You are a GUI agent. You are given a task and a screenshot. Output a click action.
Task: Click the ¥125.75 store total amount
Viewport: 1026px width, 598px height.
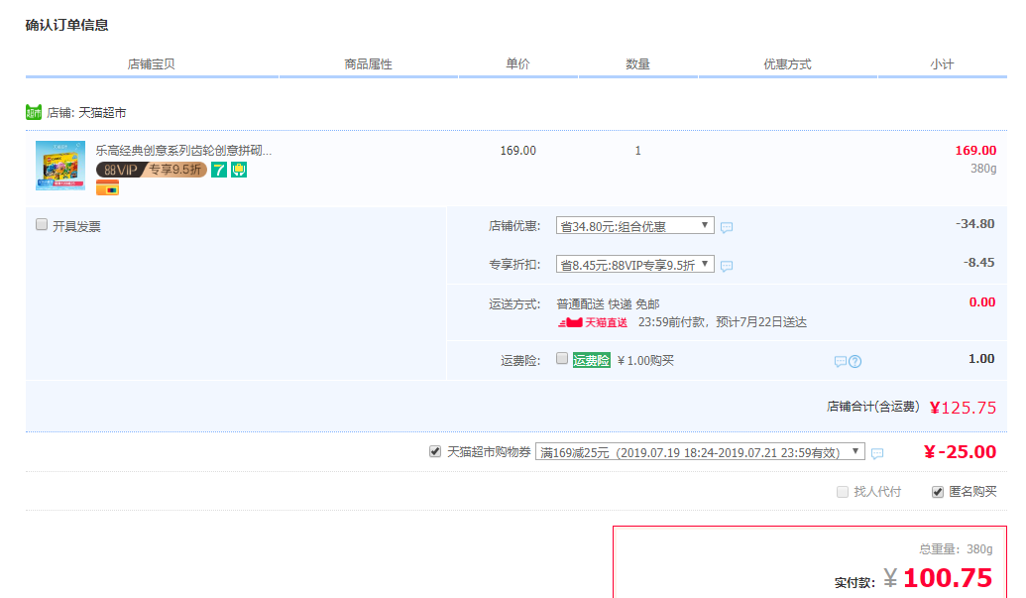tap(963, 408)
